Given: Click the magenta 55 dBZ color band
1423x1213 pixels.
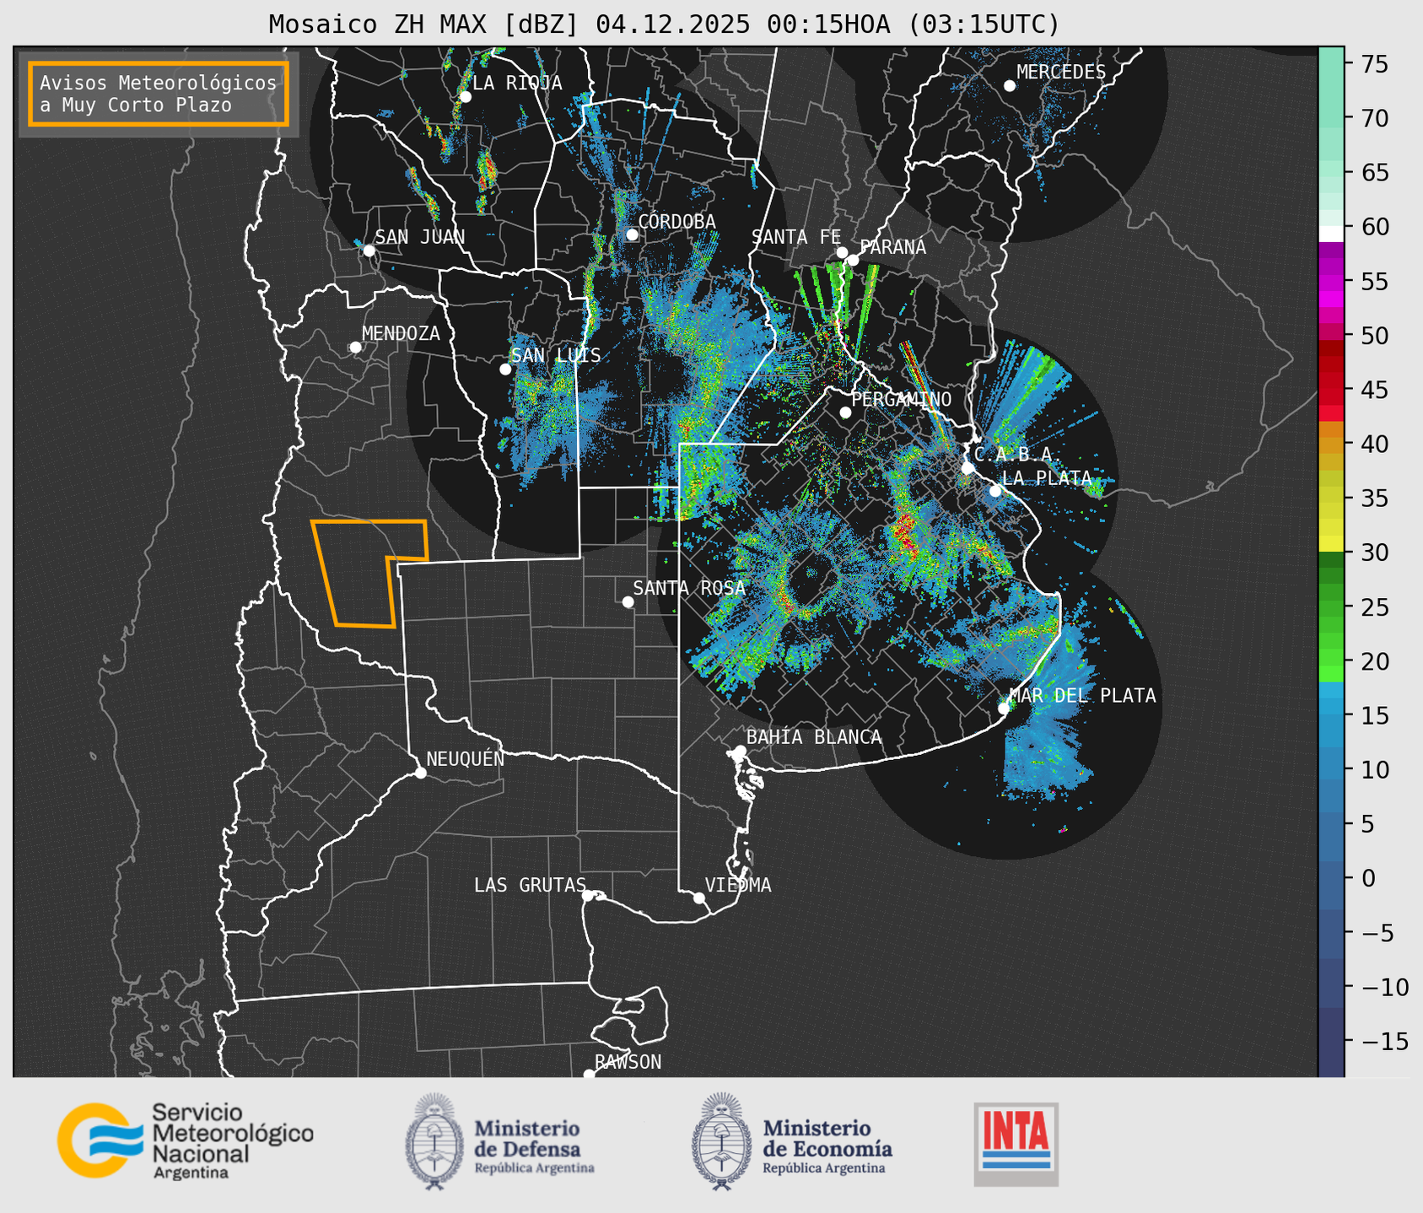Looking at the screenshot, I should [x=1331, y=282].
